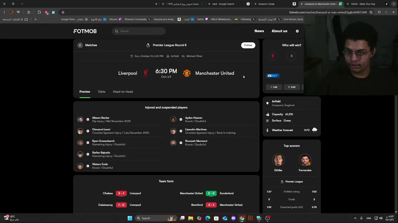Reload the page in browser toolbar

[379, 12]
